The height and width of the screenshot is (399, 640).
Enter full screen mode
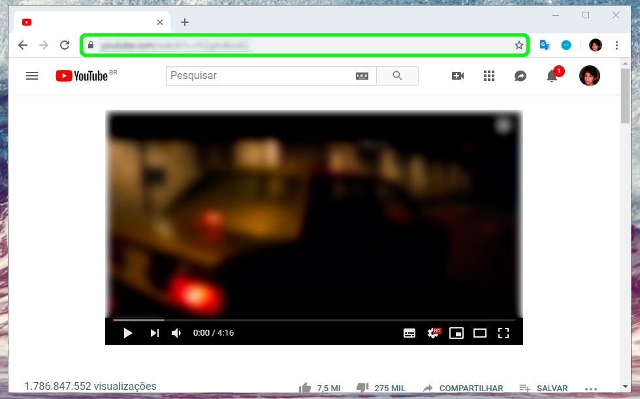point(504,333)
